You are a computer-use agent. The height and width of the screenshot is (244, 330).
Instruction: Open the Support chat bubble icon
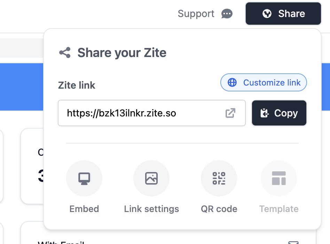(x=227, y=14)
